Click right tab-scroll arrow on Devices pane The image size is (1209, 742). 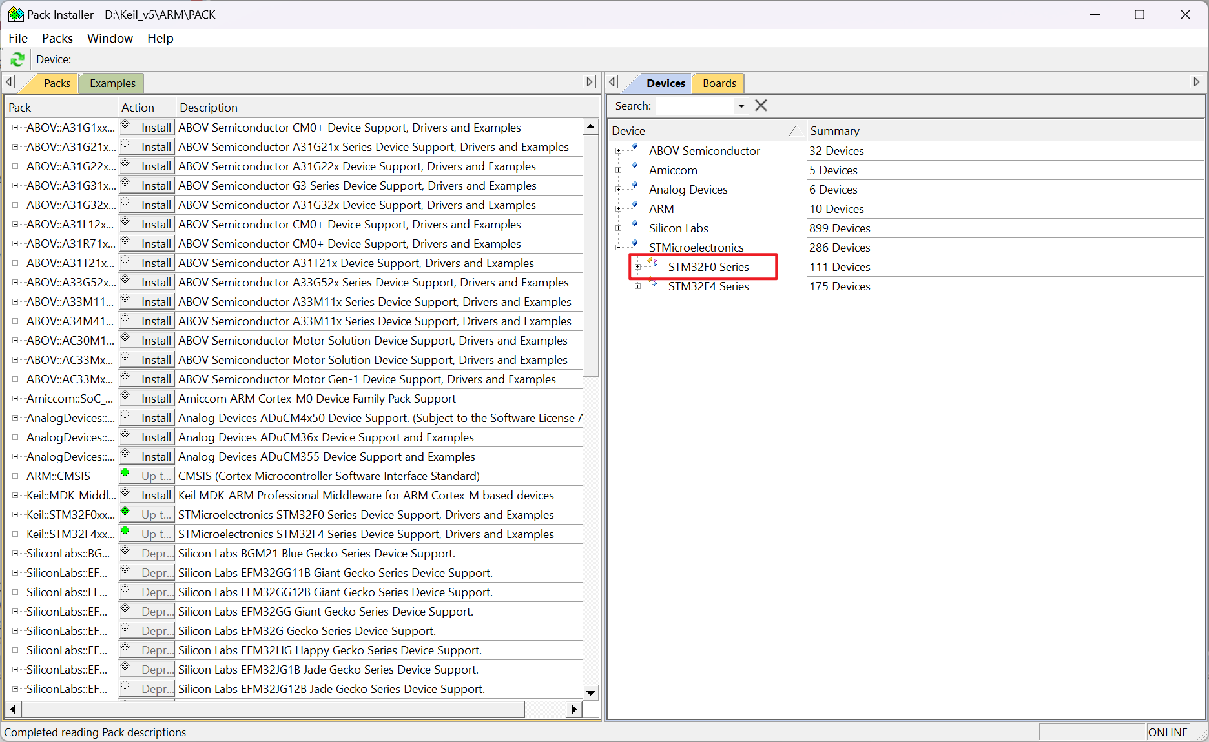[x=1196, y=83]
